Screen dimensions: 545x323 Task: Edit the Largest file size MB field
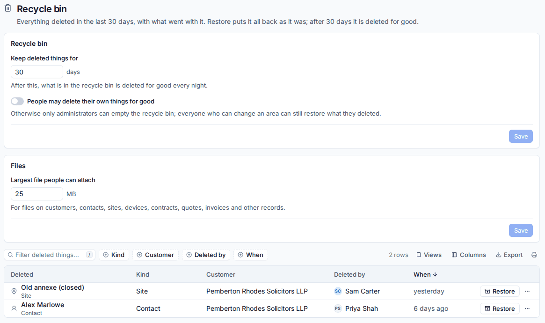pos(37,194)
